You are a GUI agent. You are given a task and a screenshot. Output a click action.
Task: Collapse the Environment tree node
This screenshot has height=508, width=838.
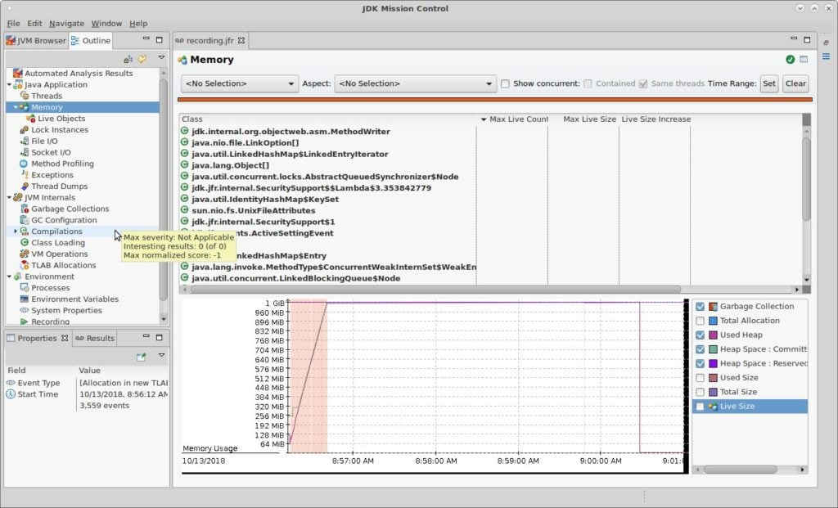[x=9, y=276]
